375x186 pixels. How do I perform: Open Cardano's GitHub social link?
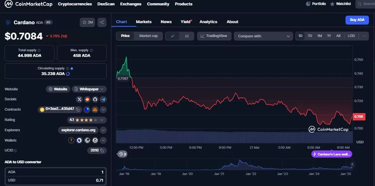pyautogui.click(x=95, y=99)
